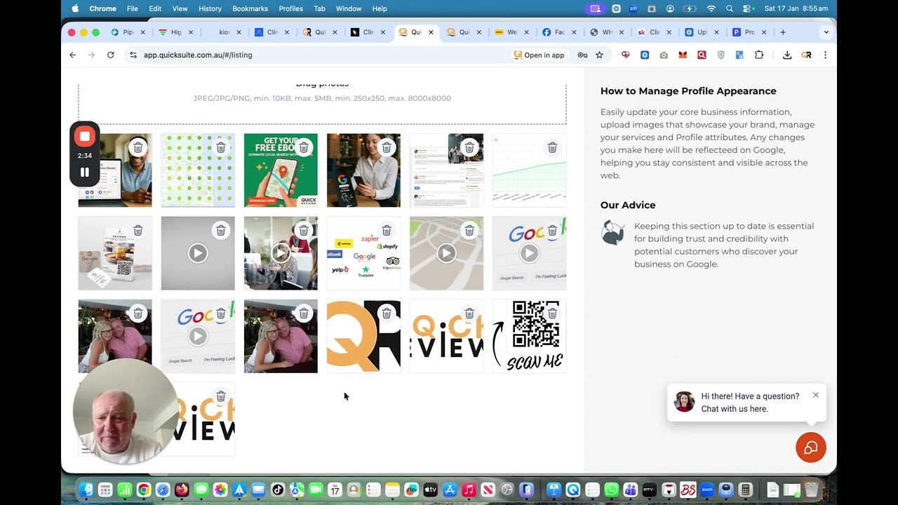Delete the reviews stand product photo
This screenshot has width=898, height=505.
click(138, 231)
